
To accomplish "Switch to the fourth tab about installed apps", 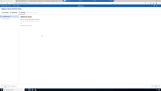I will pos(53,1).
